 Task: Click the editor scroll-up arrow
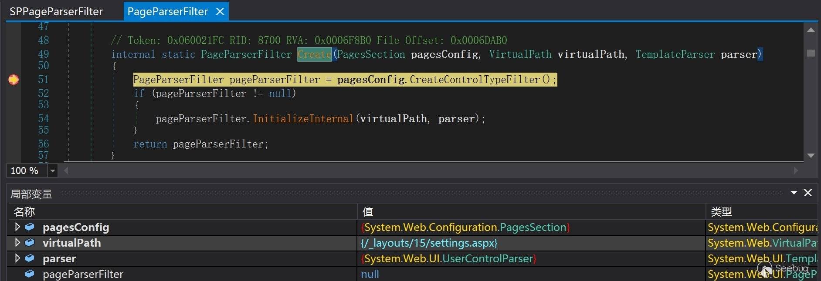[x=811, y=30]
